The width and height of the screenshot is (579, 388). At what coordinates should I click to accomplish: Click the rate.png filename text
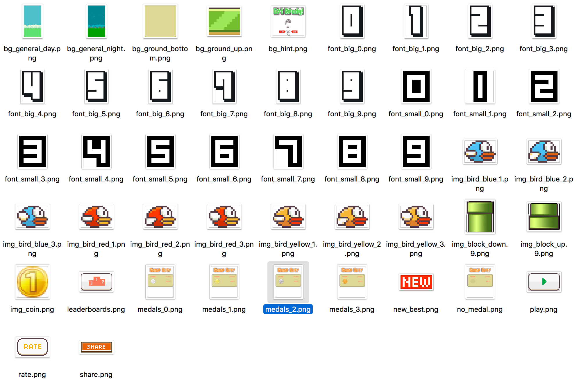(32, 375)
